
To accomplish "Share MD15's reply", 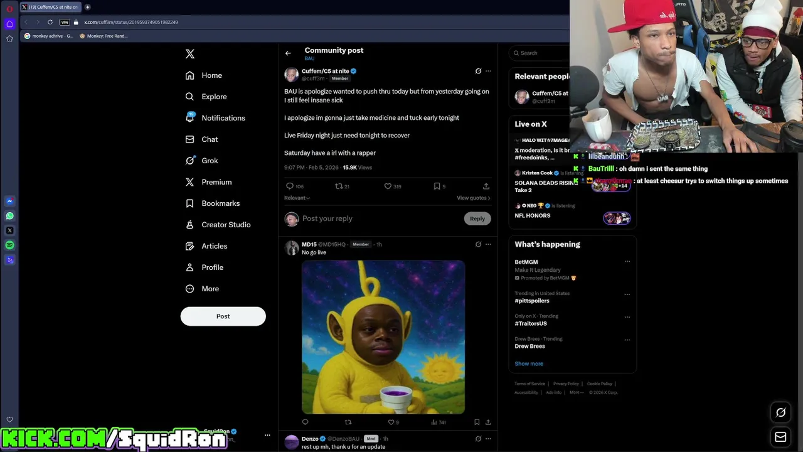I will pos(488,422).
